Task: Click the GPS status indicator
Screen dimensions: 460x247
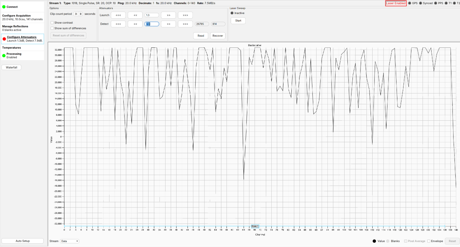Action: click(409, 3)
